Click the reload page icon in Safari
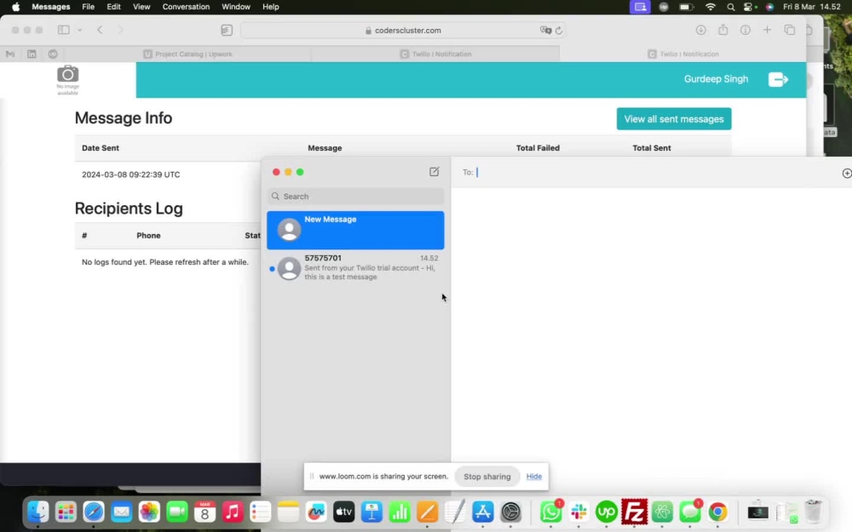 point(559,31)
